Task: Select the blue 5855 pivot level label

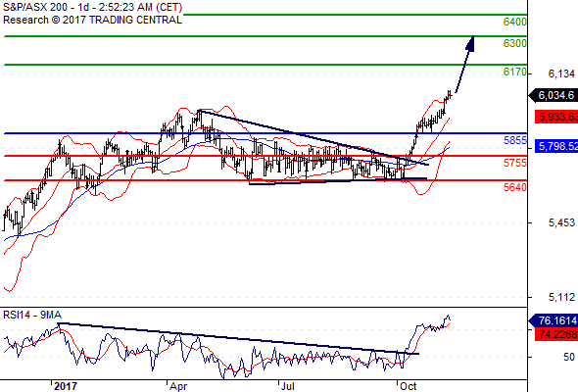Action: tap(515, 140)
